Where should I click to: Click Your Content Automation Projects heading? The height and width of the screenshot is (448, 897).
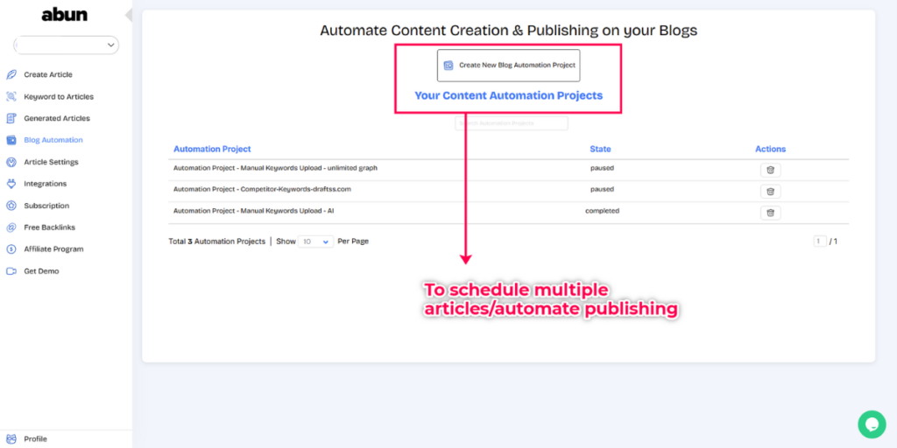(x=509, y=95)
